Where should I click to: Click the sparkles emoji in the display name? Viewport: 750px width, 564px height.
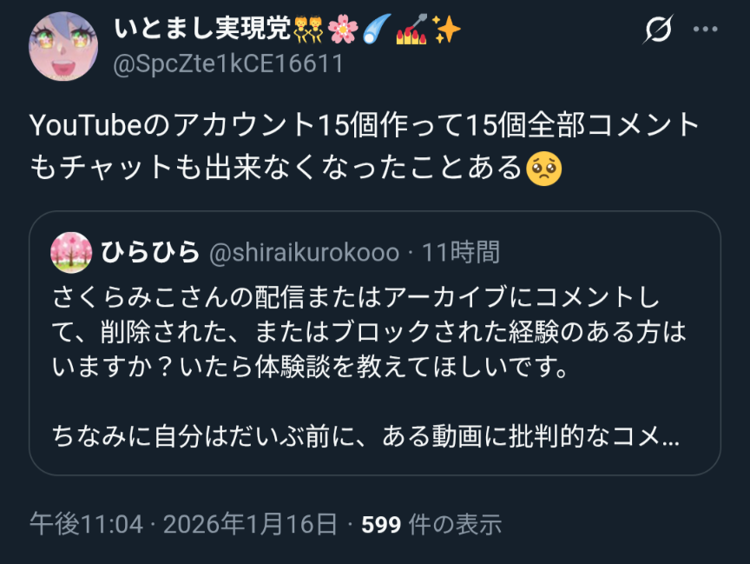(x=446, y=30)
